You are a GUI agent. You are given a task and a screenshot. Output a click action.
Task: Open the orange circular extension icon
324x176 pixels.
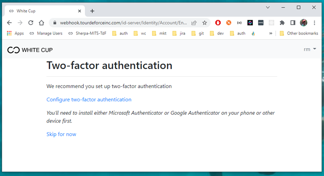point(229,22)
